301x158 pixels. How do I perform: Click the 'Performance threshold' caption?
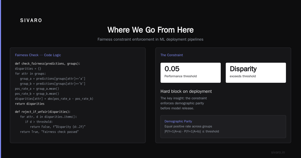click(x=181, y=76)
